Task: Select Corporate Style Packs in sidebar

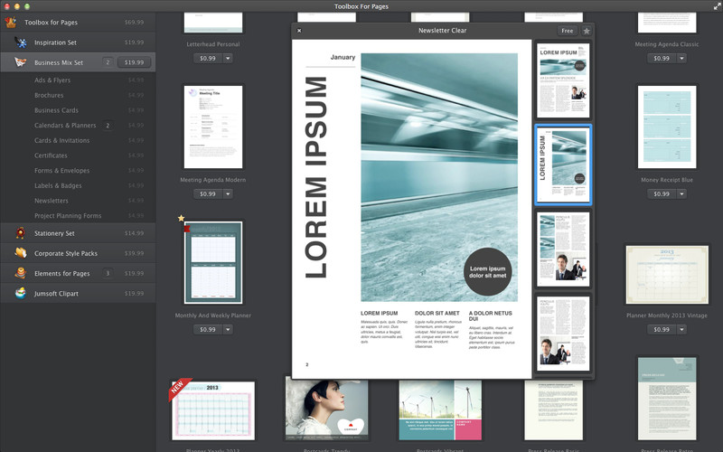Action: point(78,253)
